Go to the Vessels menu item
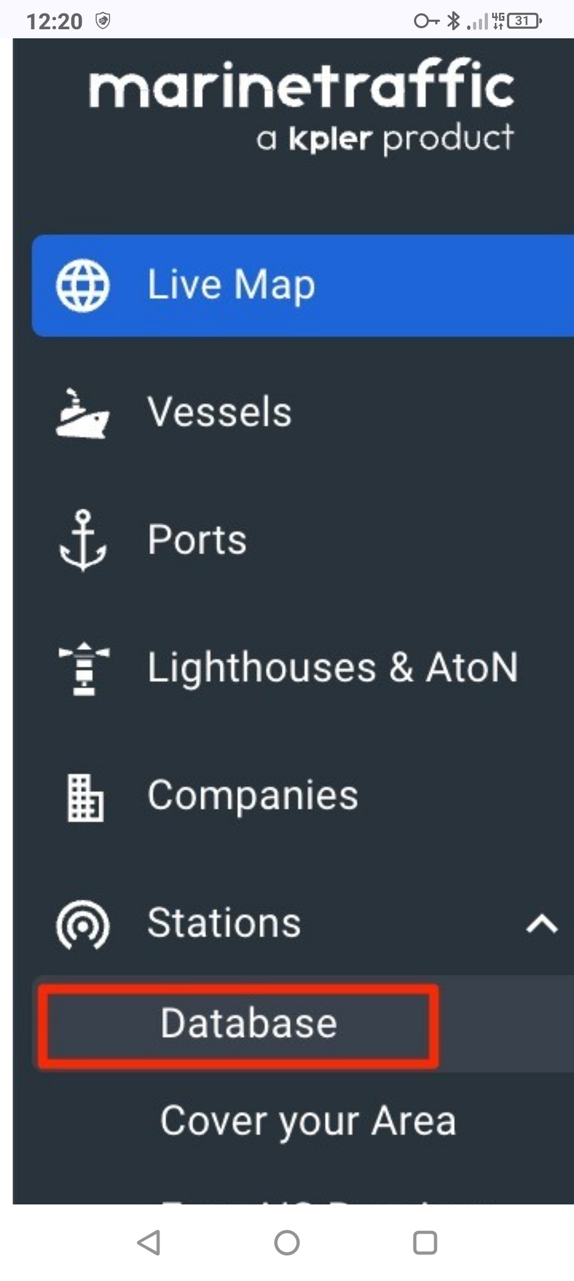This screenshot has height=1281, width=574. [x=219, y=412]
